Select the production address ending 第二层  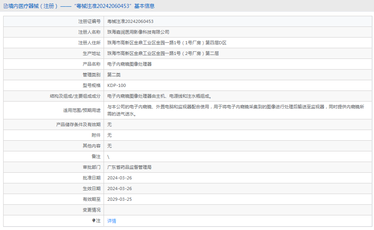click(163, 53)
